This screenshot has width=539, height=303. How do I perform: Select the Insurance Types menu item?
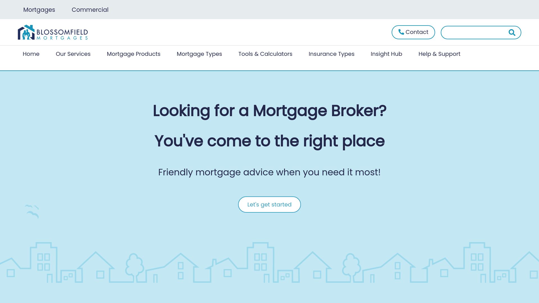pyautogui.click(x=331, y=54)
